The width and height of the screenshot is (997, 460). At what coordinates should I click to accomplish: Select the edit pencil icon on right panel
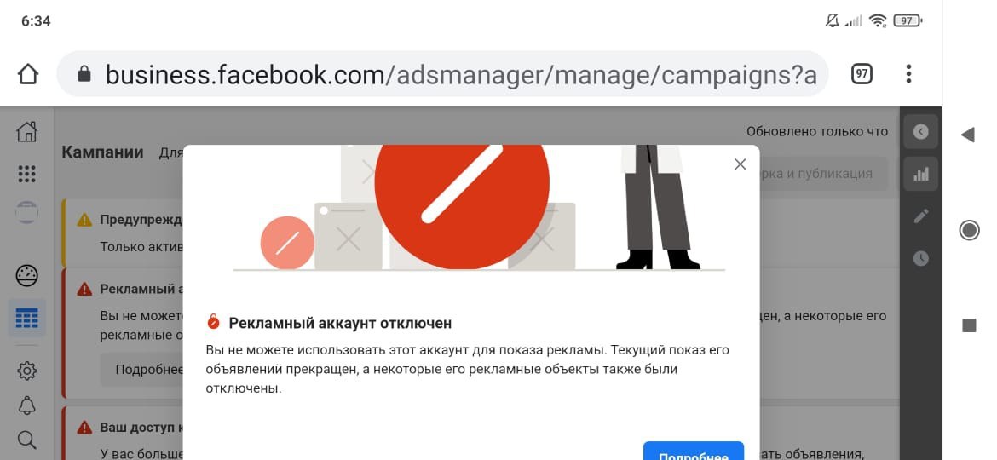tap(920, 216)
